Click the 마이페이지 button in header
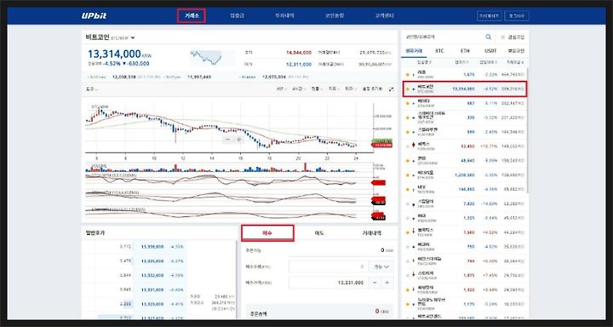Viewport: 613px width, 327px height. (489, 16)
